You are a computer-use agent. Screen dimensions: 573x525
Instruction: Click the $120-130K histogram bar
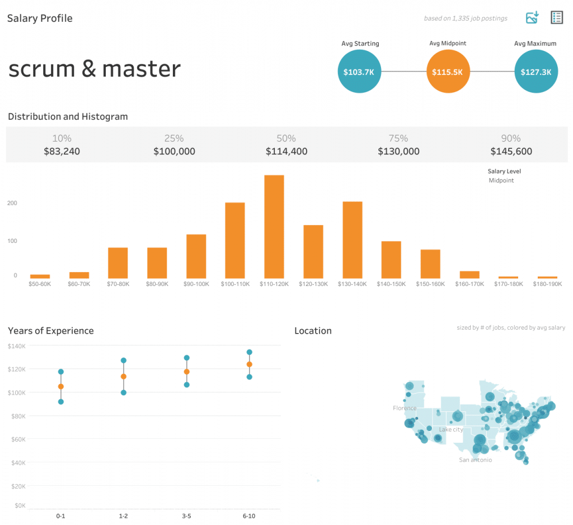coord(313,252)
